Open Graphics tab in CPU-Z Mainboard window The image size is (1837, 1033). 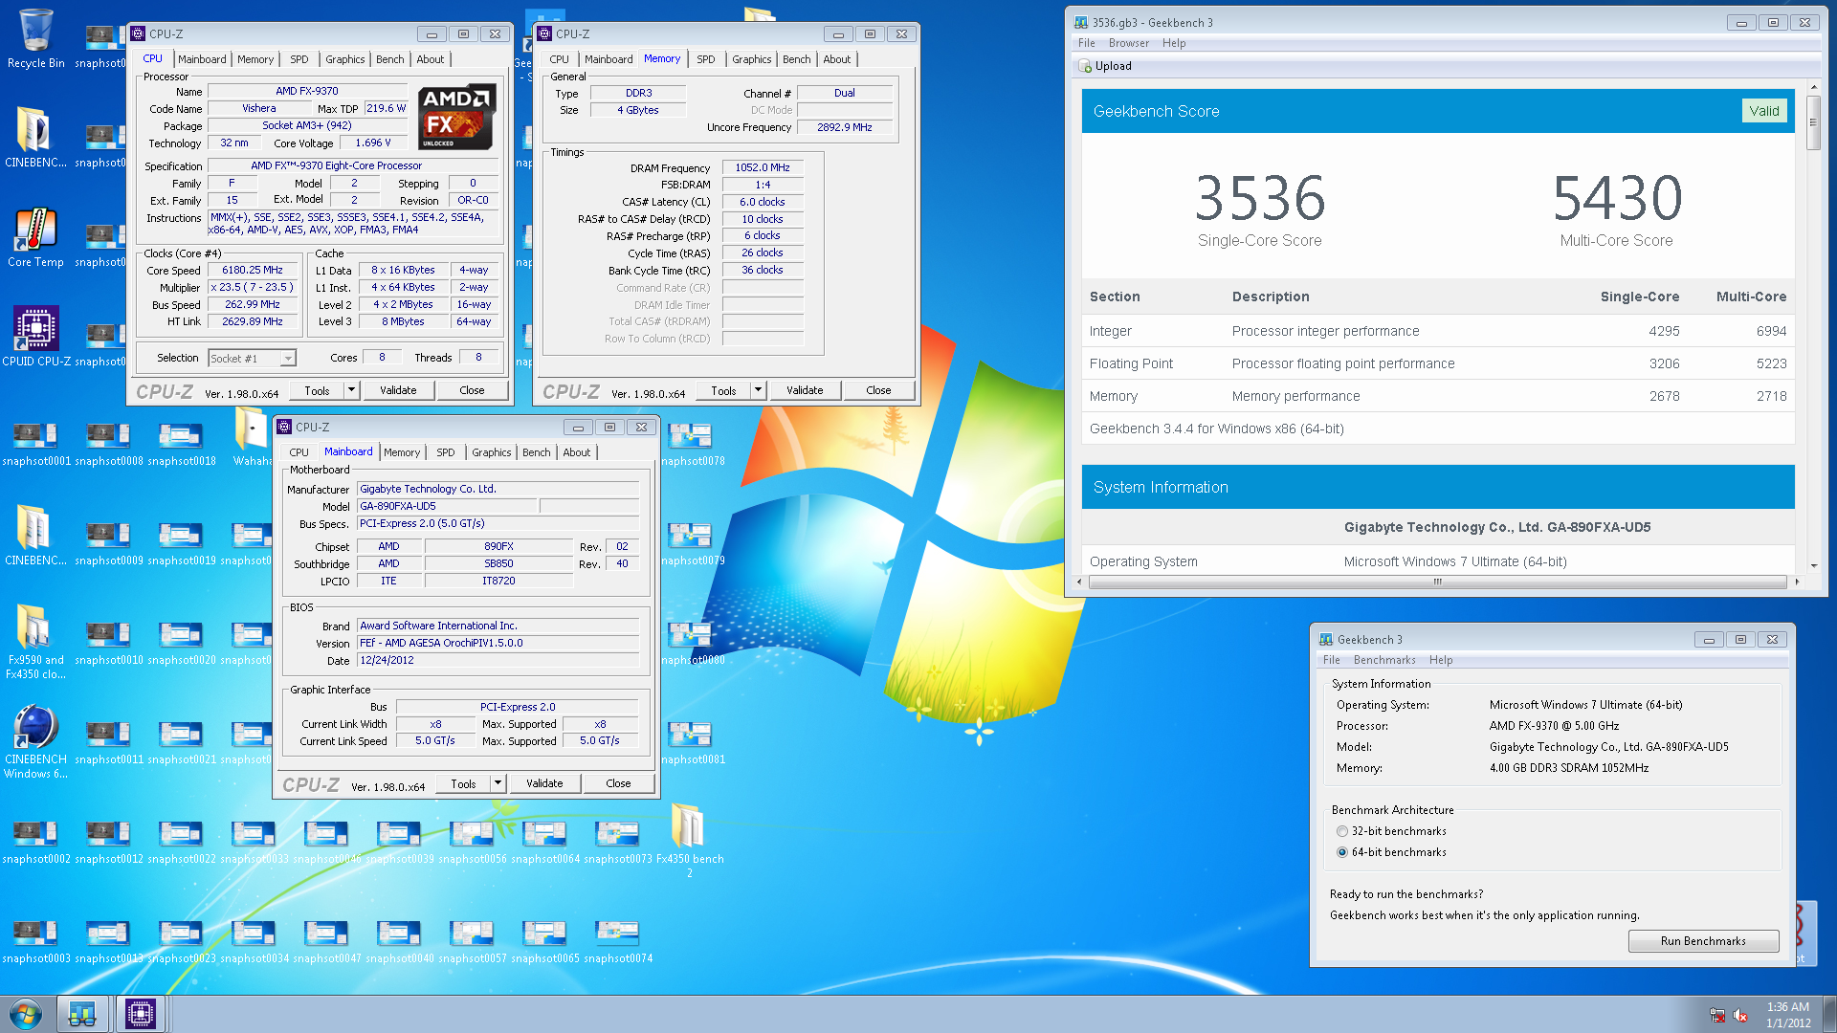point(491,452)
